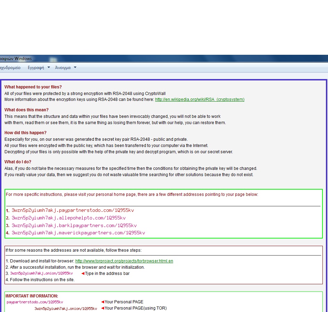Open the Εγγραφή menu
Screen dimensions: 328x312
pyautogui.click(x=36, y=68)
